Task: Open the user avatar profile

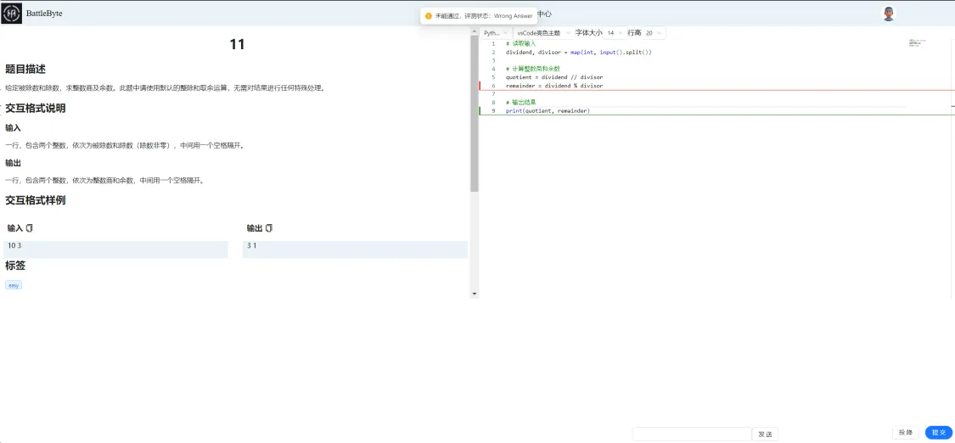Action: pos(889,14)
